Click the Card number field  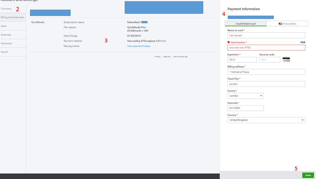266,47
